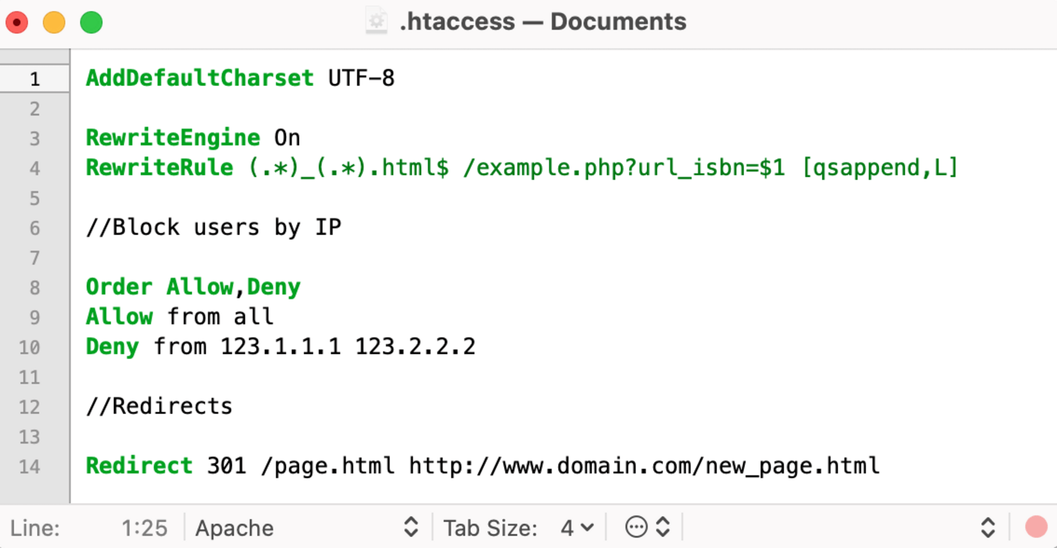The height and width of the screenshot is (548, 1057).
Task: Click the //Block users by IP comment line
Action: click(x=213, y=228)
